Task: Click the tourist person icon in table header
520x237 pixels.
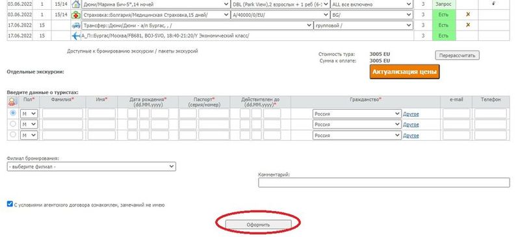Action: (x=12, y=102)
